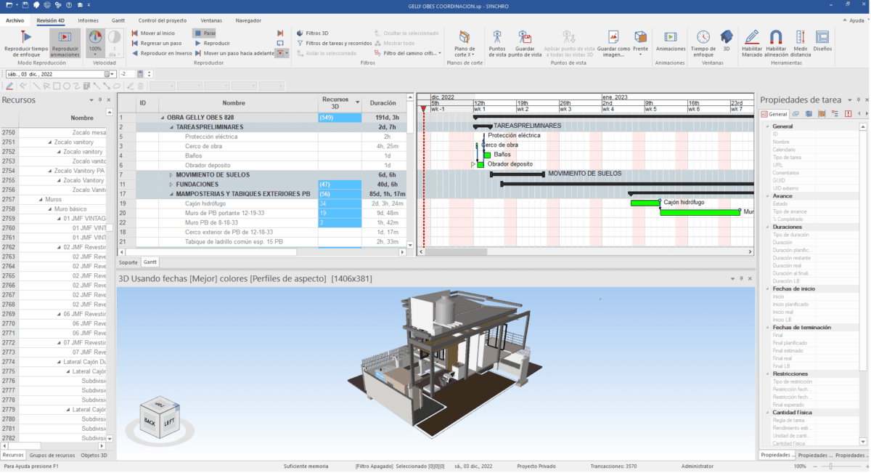Open Puntos de vista camera icon
Viewport: 871px width, 473px height.
[x=498, y=37]
